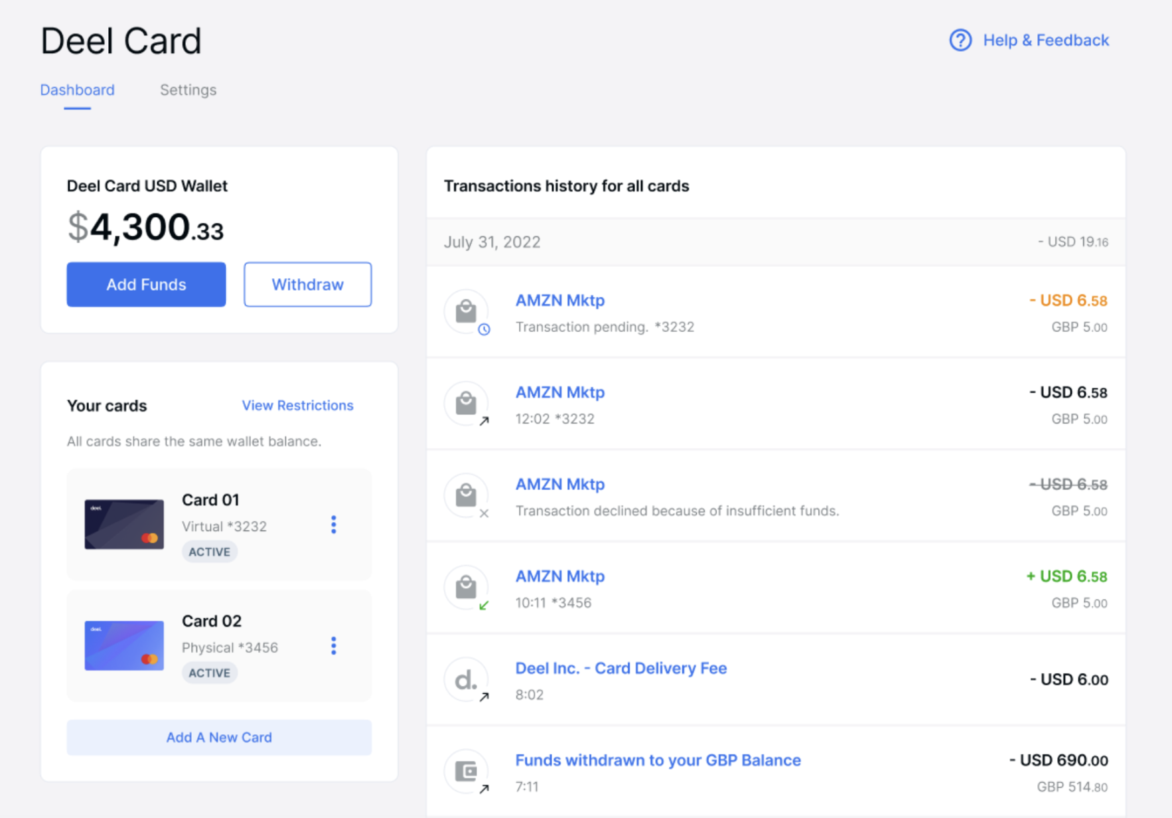
Task: Click the - USD 6.00 delivery fee amount
Action: 1068,679
